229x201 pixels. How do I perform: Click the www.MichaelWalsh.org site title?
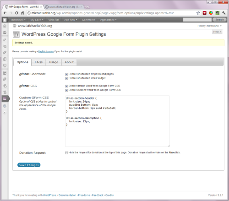coord(35,26)
